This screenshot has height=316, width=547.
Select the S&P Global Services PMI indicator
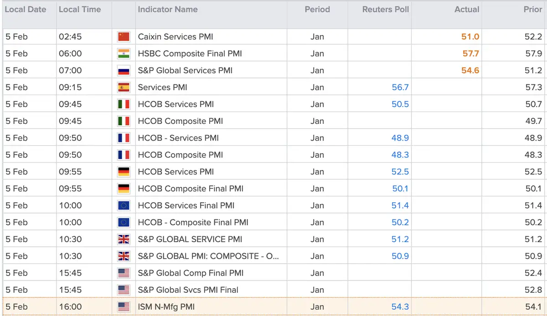(x=185, y=71)
